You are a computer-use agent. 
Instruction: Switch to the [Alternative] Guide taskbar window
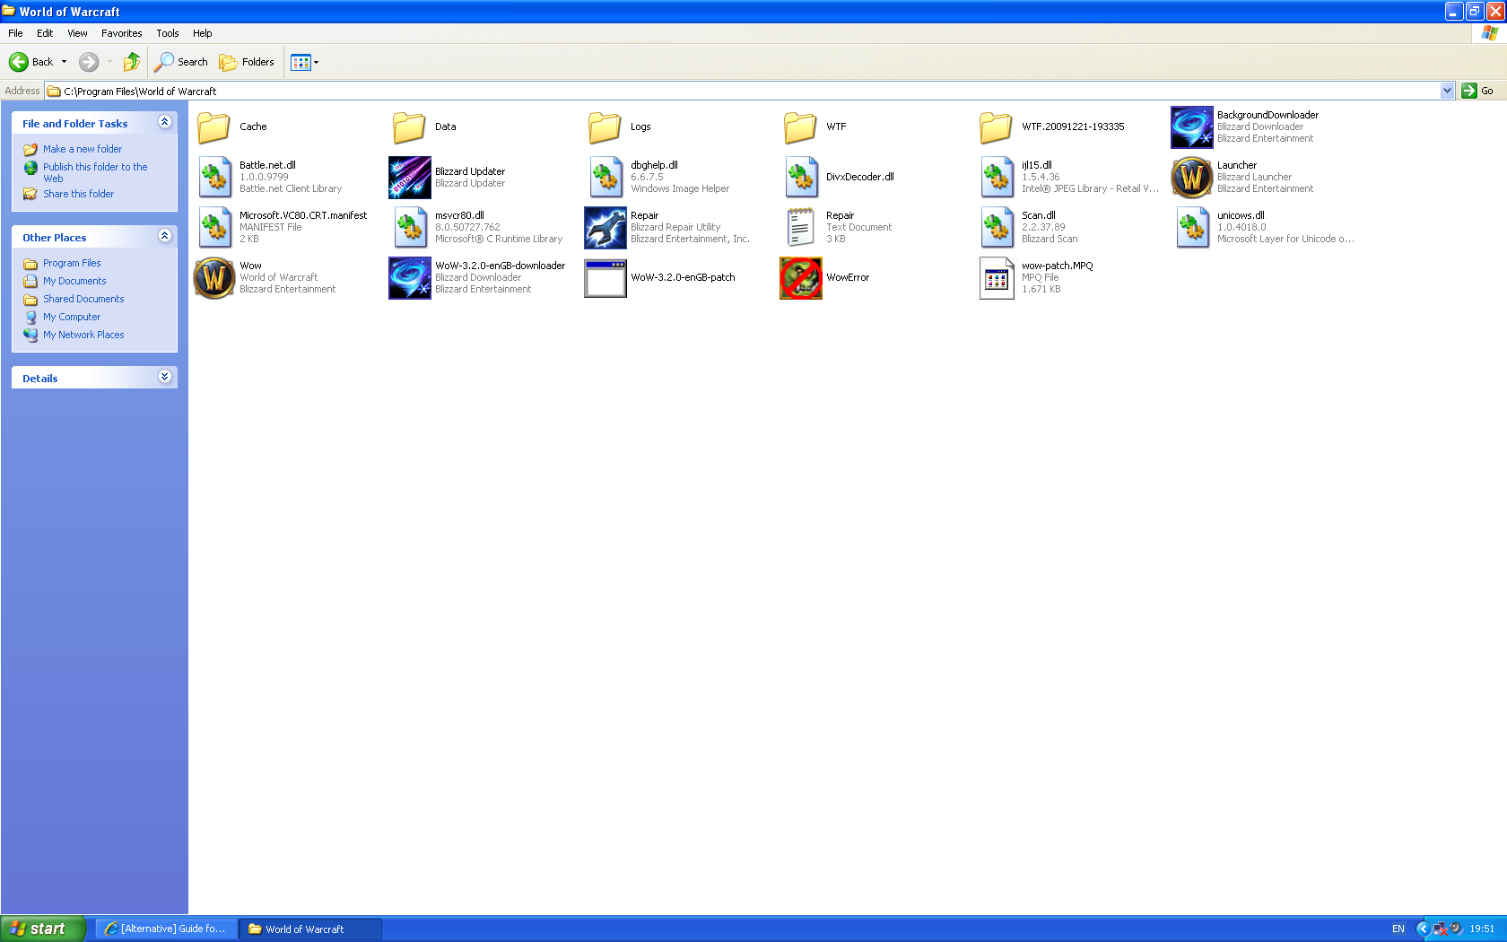tap(166, 929)
